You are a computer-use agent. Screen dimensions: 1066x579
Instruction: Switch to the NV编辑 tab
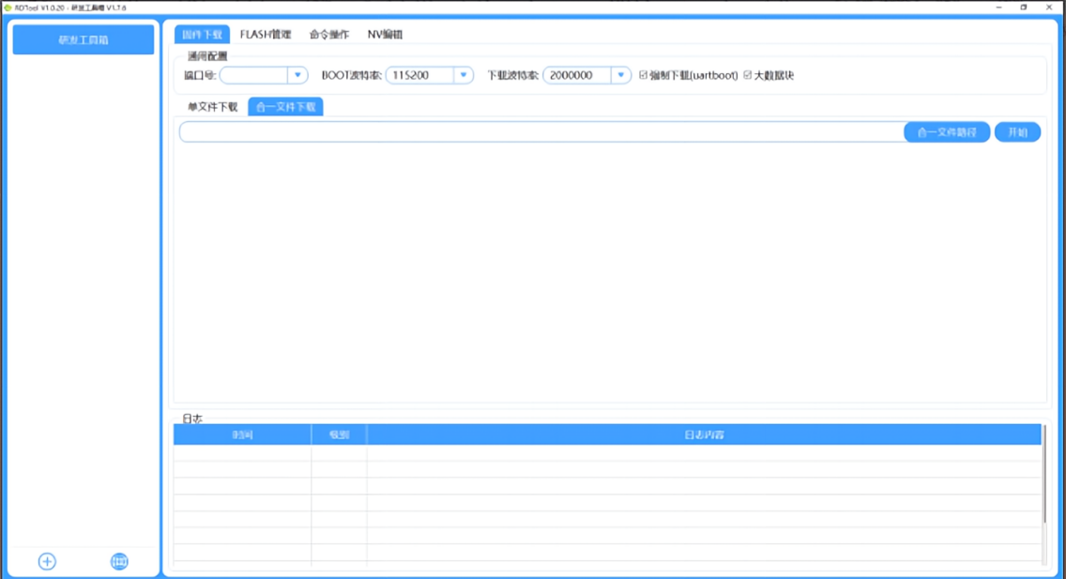point(383,34)
